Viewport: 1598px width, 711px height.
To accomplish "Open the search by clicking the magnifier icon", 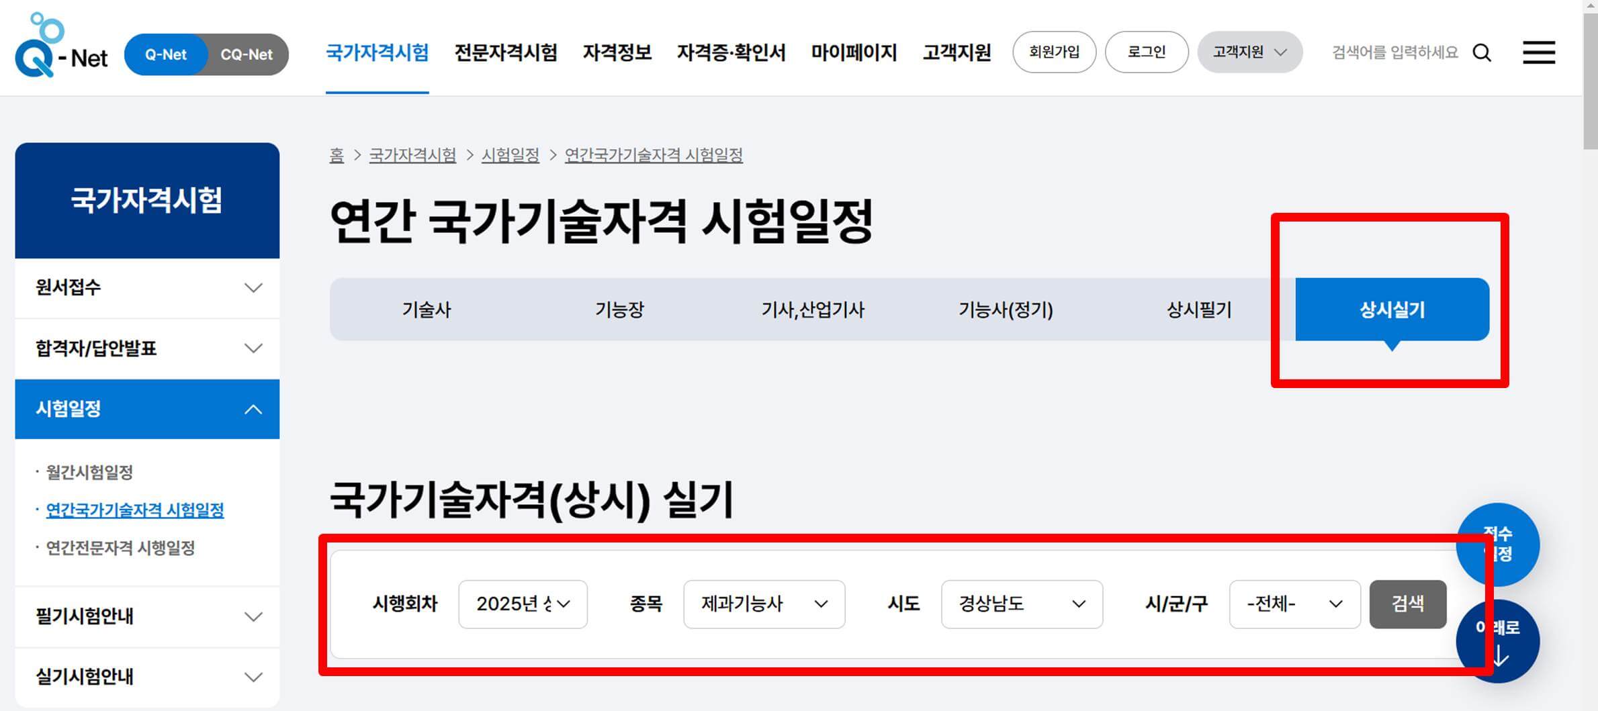I will coord(1481,52).
